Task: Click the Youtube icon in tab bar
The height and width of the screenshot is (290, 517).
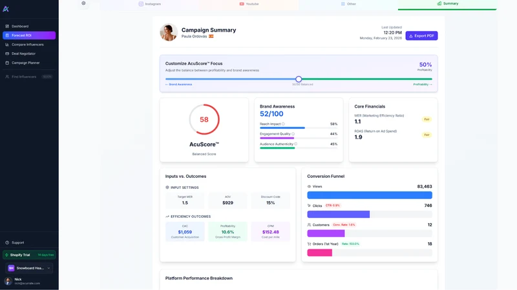Action: coord(242,4)
